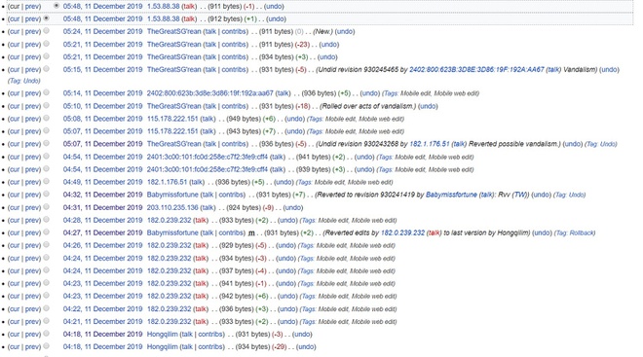
Task: Open IP user 1.53.88.38 on the 912-bytes row
Action: 164,18
